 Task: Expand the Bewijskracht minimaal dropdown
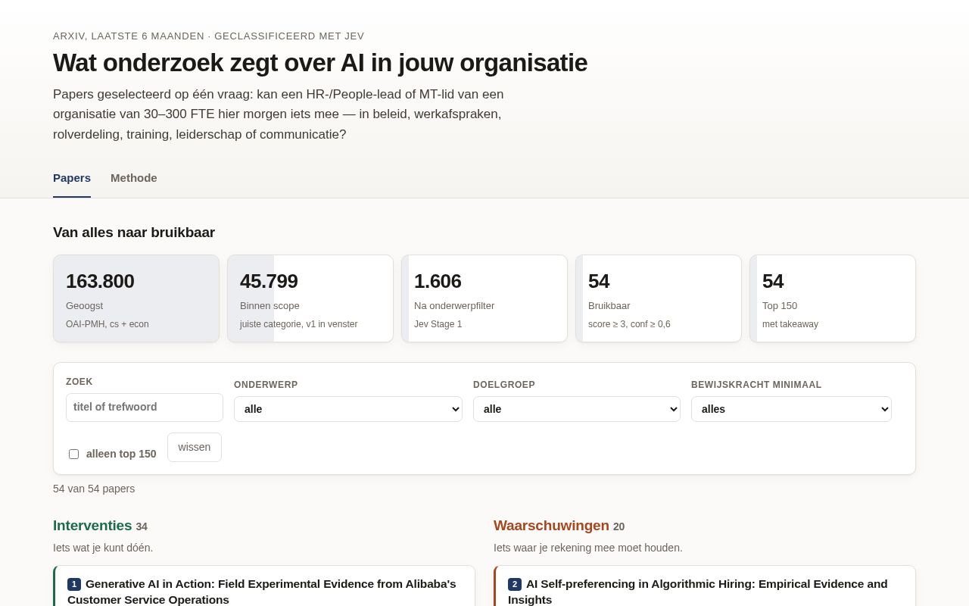791,409
